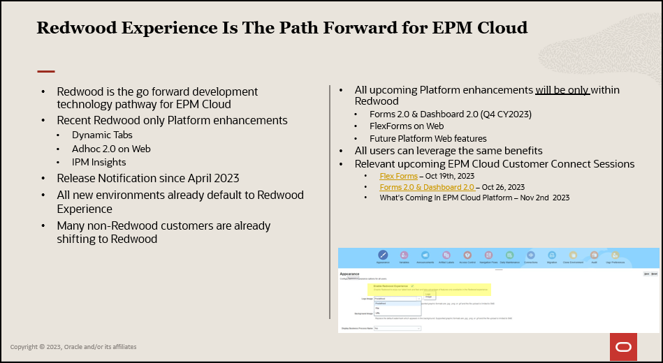Open the Forms 2.0 & Dashboard 2.0 link
The image size is (663, 363).
click(427, 187)
